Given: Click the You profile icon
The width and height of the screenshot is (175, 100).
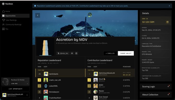Looking at the screenshot, I should point(3,29).
